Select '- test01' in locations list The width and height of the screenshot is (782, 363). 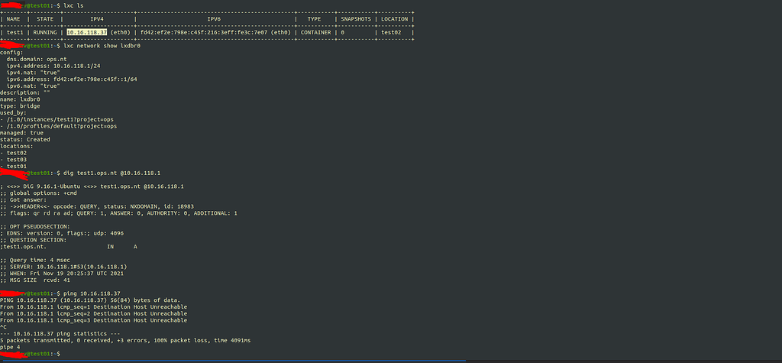(x=14, y=167)
